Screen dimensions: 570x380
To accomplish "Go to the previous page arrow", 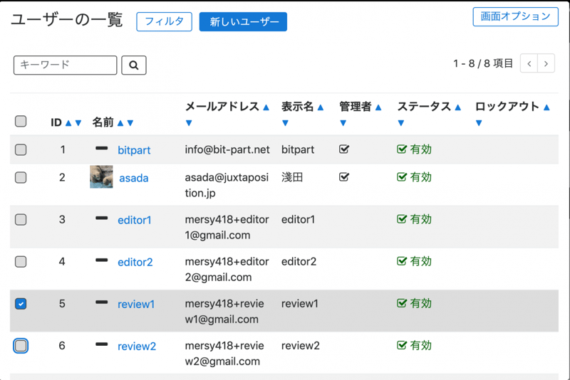I will (x=529, y=63).
